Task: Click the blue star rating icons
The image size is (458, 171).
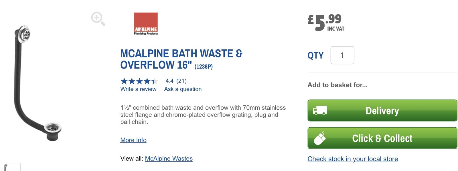Action: tap(139, 81)
